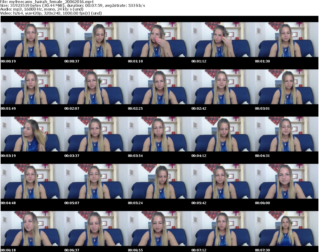Click the 00:07:30 timestamp label

pos(262,250)
